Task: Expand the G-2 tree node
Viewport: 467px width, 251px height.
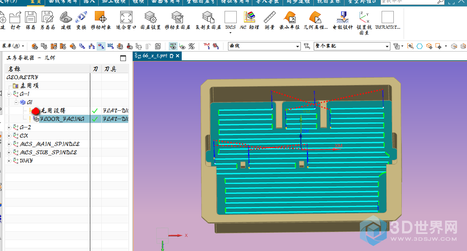Action: [x=9, y=127]
